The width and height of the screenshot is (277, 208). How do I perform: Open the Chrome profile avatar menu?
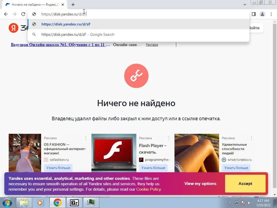pyautogui.click(x=262, y=14)
